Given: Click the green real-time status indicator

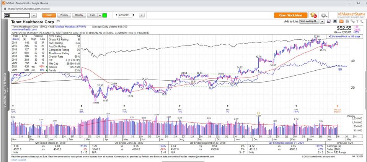Looking at the screenshot, I should point(104,15).
